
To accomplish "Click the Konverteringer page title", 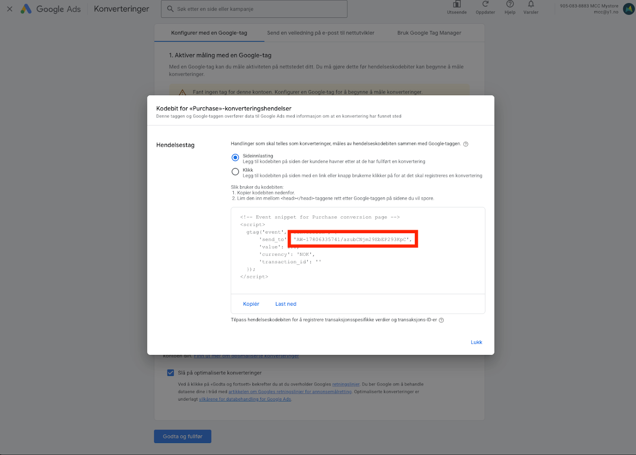I will [x=122, y=9].
